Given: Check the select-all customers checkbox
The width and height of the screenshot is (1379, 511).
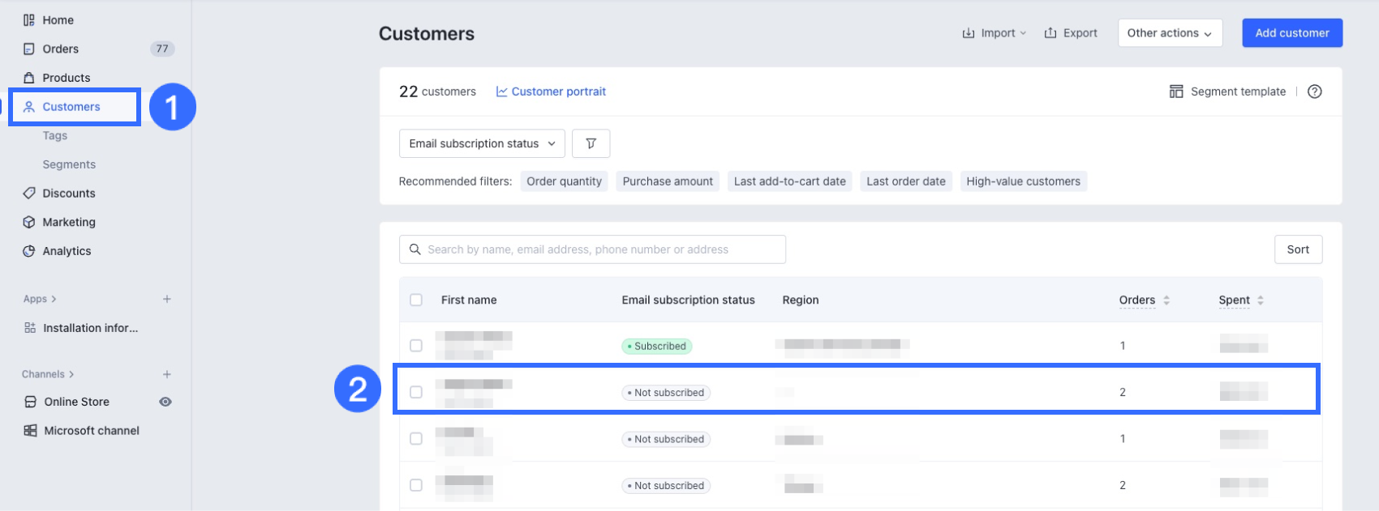Looking at the screenshot, I should pos(416,300).
